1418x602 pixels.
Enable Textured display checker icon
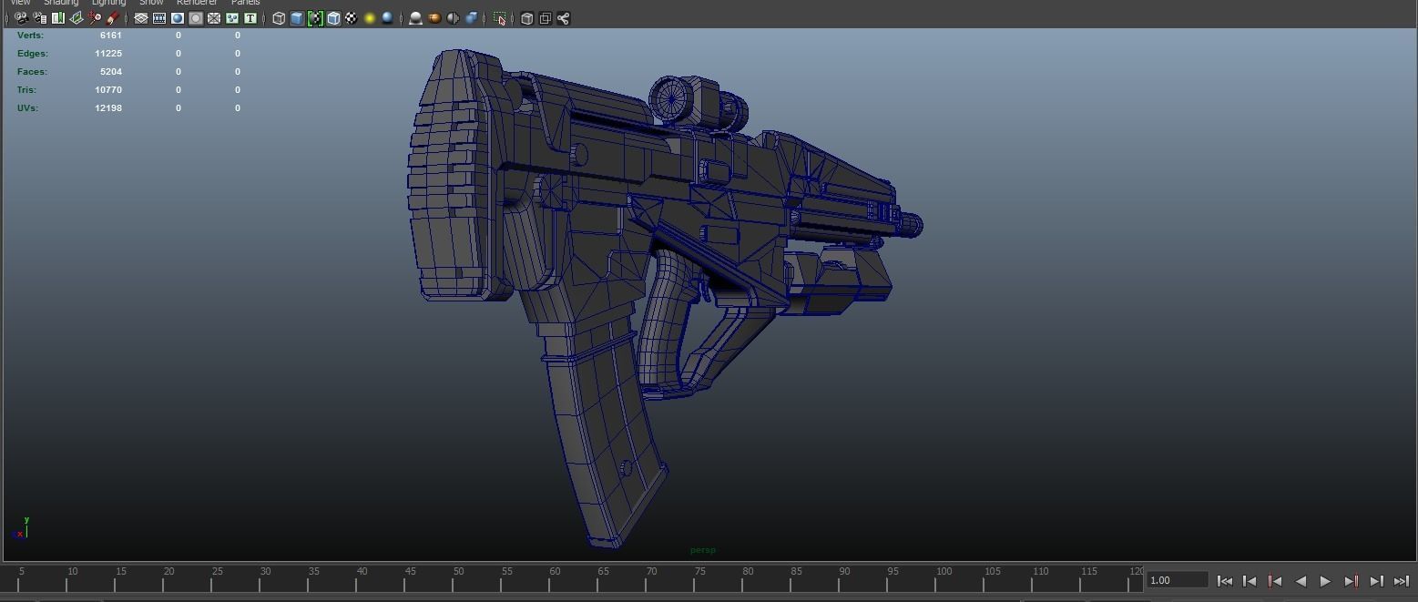352,18
